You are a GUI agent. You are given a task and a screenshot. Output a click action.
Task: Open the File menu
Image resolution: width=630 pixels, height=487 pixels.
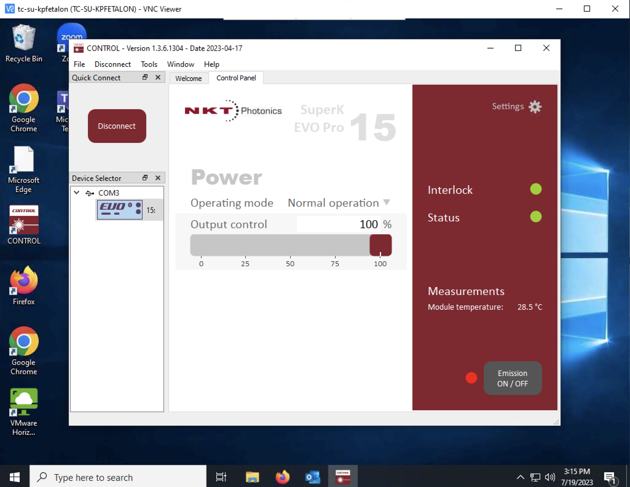pos(79,64)
